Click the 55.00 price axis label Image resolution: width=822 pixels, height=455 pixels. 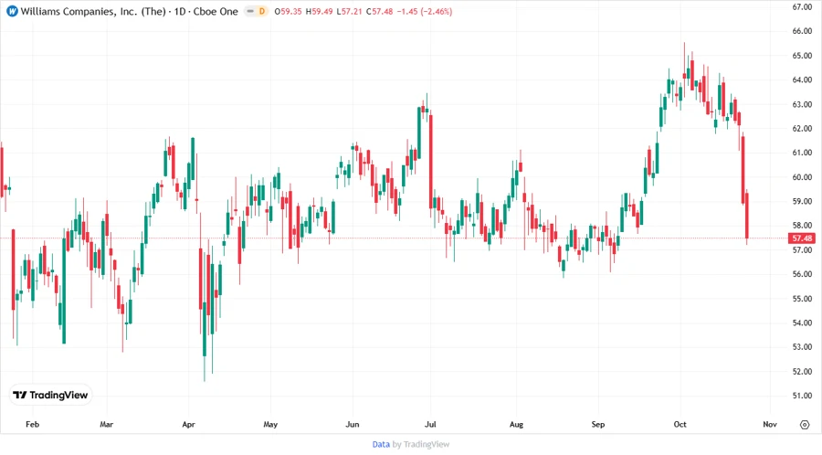pos(802,299)
